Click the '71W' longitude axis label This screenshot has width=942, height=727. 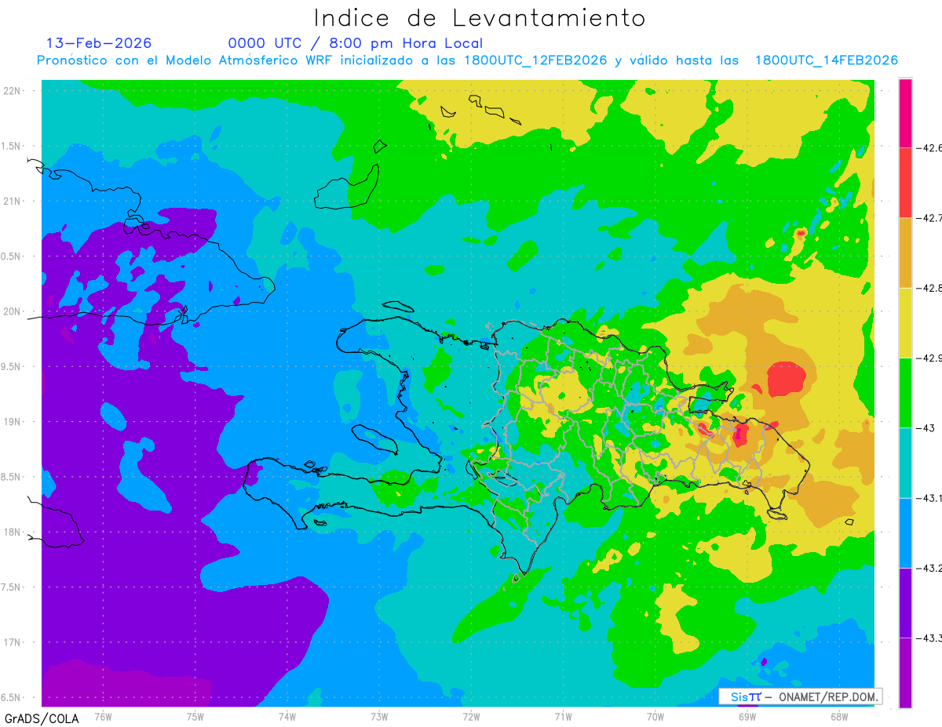[x=563, y=717]
